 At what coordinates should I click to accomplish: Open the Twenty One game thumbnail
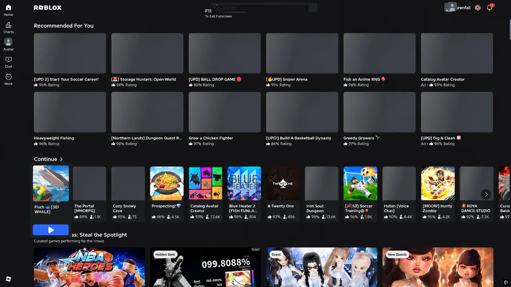point(283,183)
